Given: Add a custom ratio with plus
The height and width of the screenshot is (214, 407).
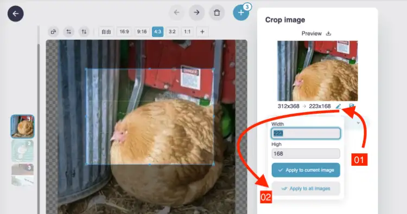Looking at the screenshot, I should (202, 31).
